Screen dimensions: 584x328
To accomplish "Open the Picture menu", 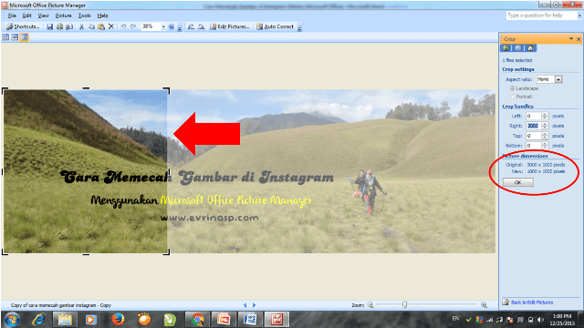I will [x=63, y=15].
